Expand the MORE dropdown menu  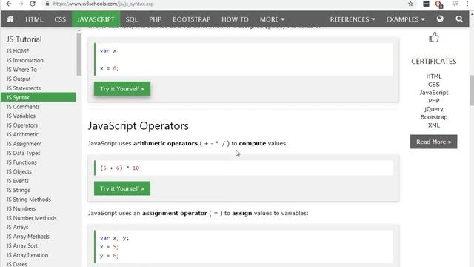[x=272, y=19]
